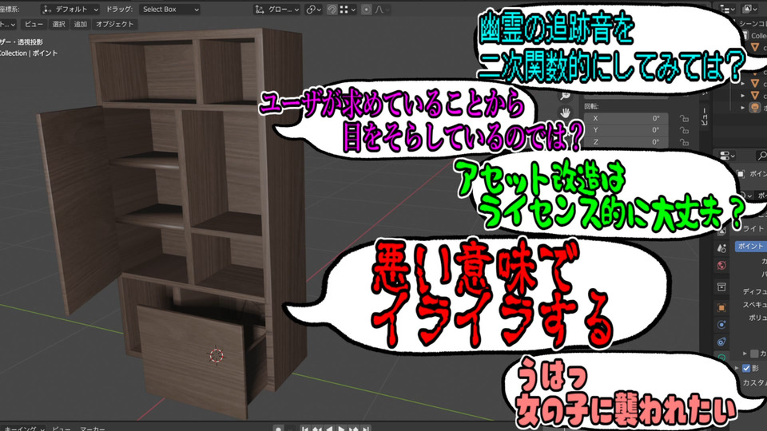Lock rotation on the Z axis

click(x=684, y=142)
